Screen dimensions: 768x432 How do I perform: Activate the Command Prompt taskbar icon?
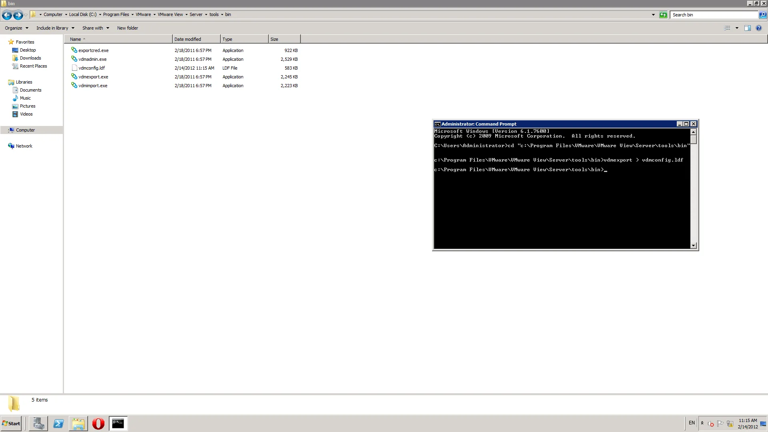118,423
